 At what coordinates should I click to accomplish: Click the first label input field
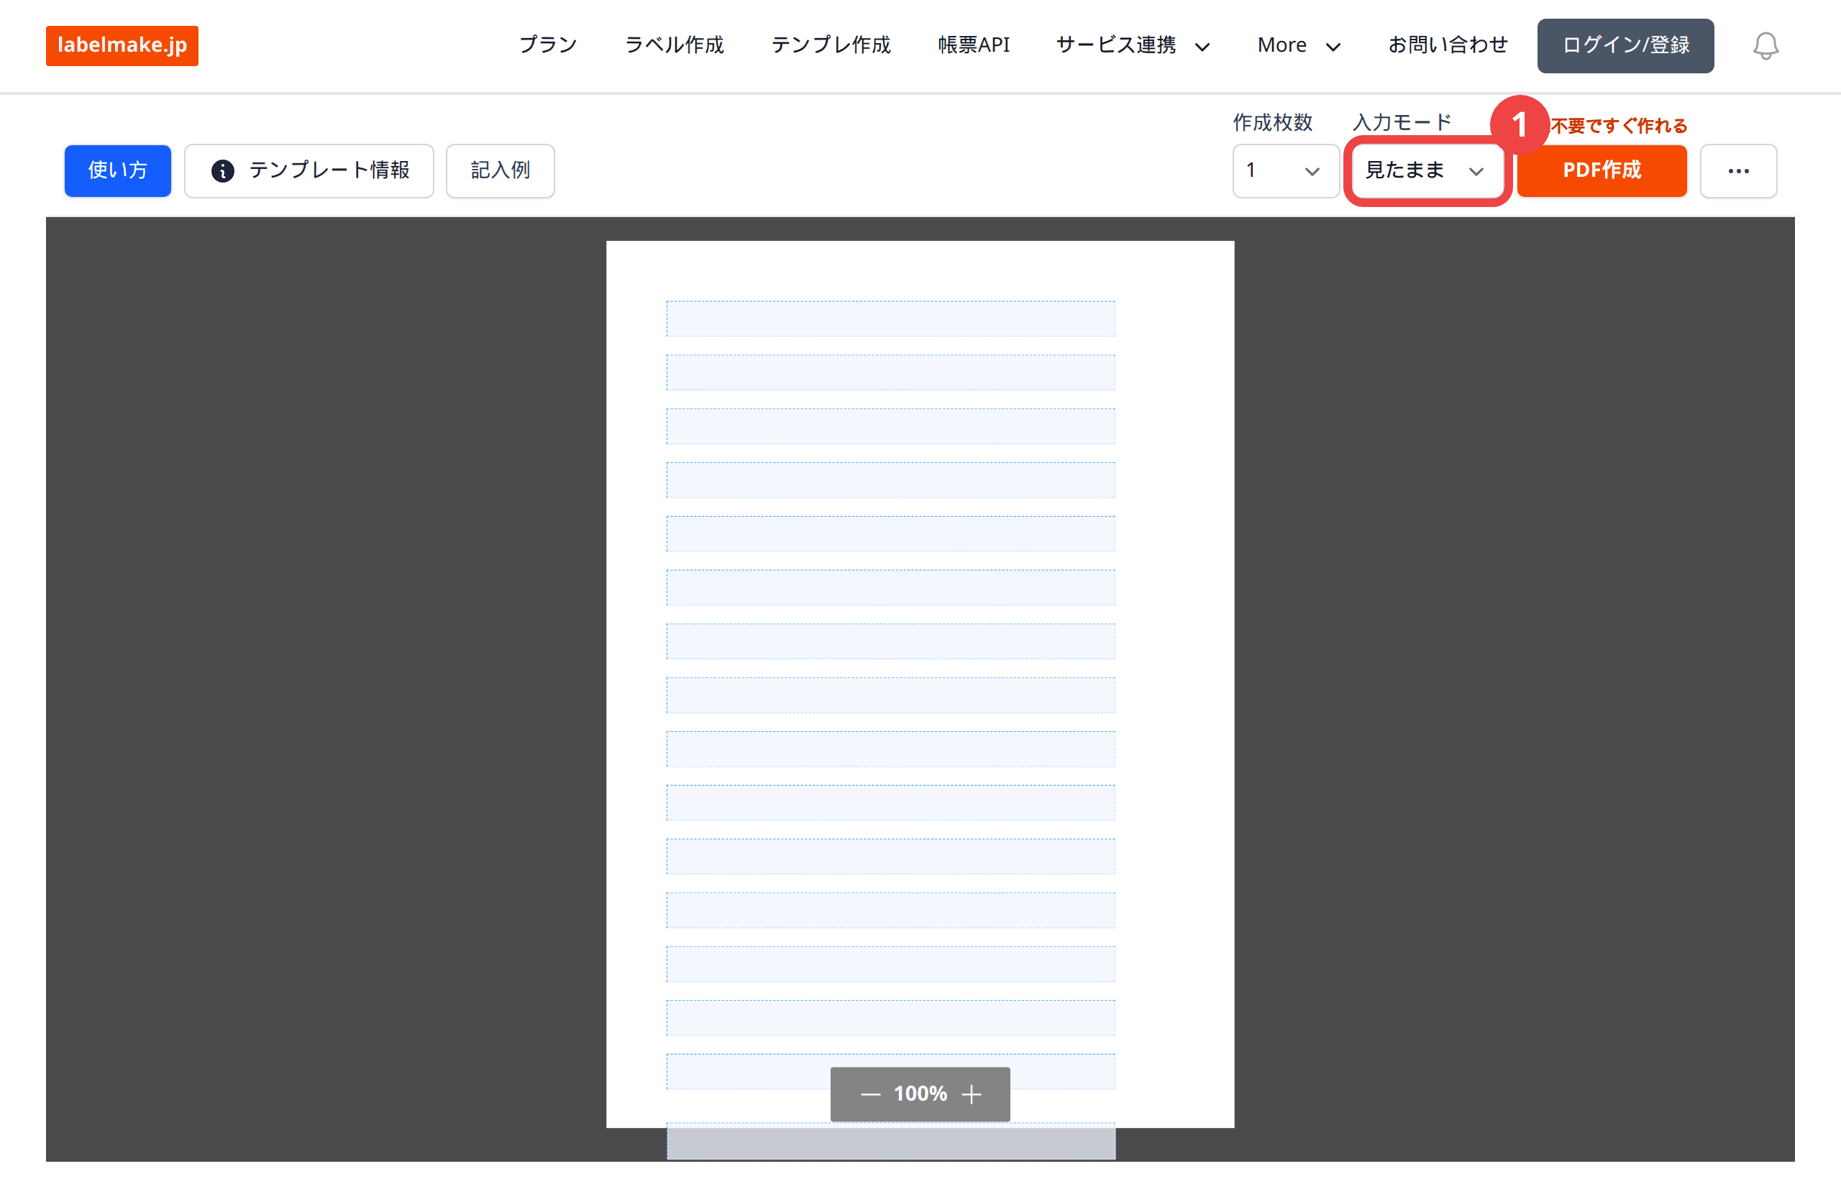890,318
